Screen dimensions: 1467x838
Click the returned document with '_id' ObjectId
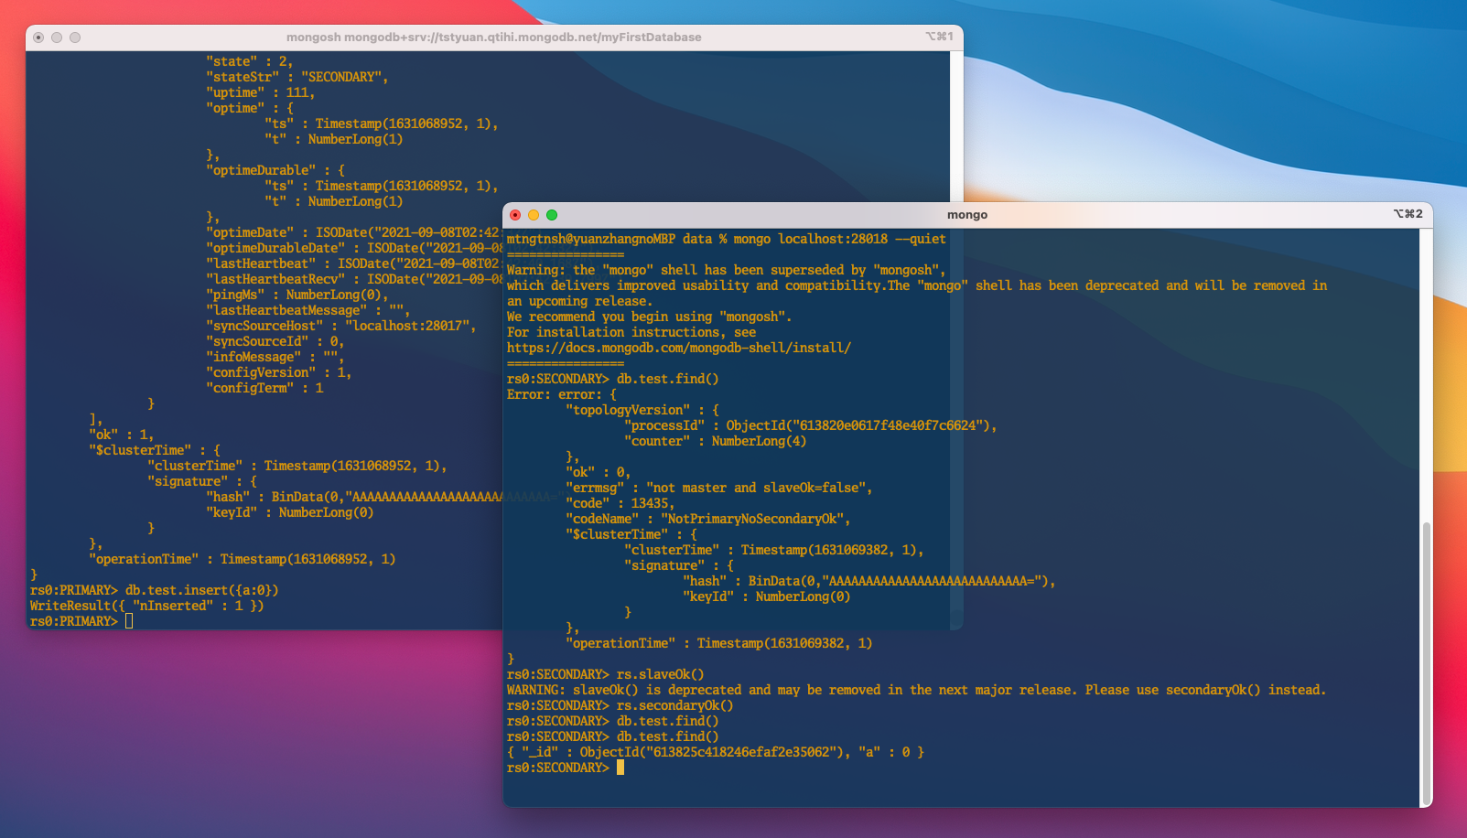pyautogui.click(x=716, y=752)
